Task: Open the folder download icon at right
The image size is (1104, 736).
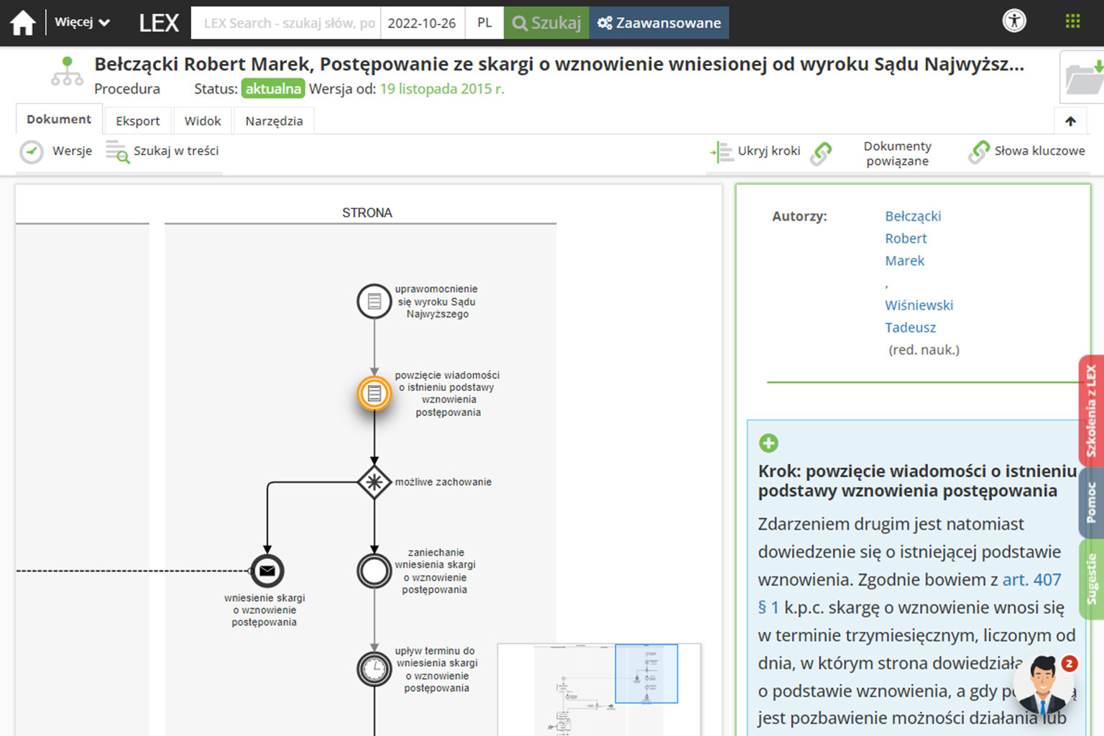Action: pyautogui.click(x=1084, y=78)
